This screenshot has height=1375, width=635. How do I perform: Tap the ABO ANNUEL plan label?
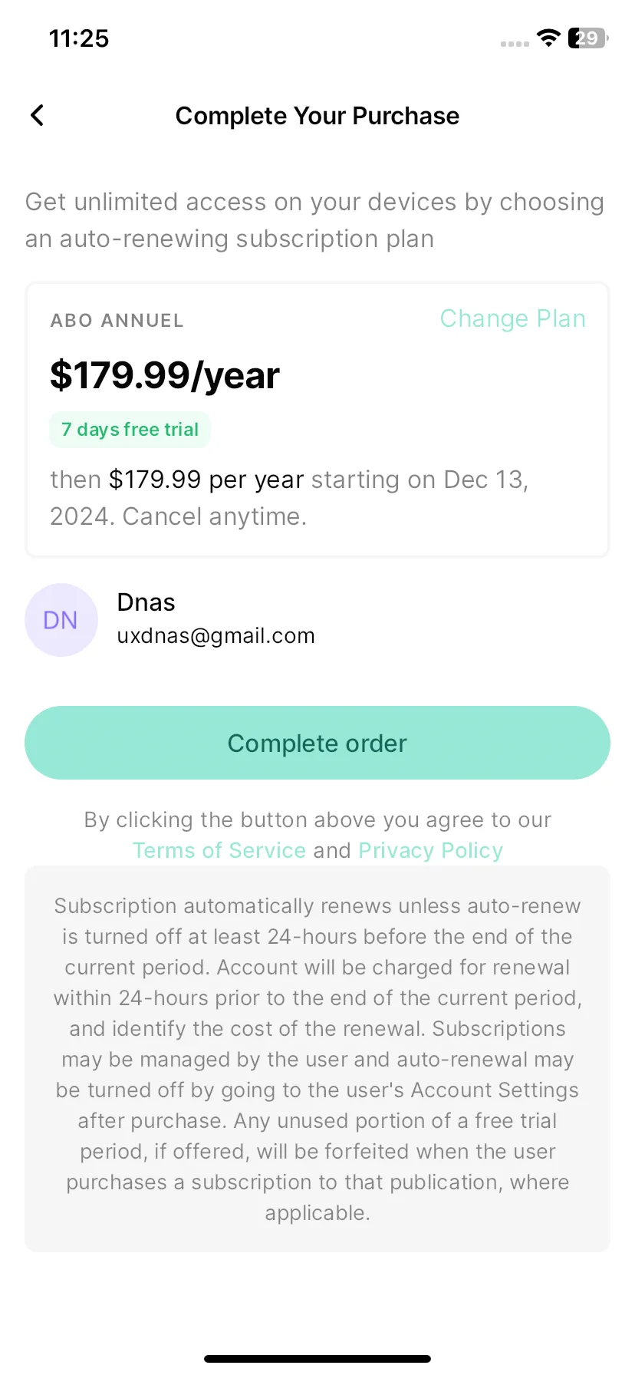pos(117,321)
